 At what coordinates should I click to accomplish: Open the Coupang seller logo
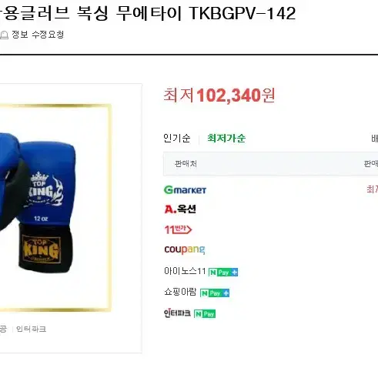pyautogui.click(x=185, y=249)
